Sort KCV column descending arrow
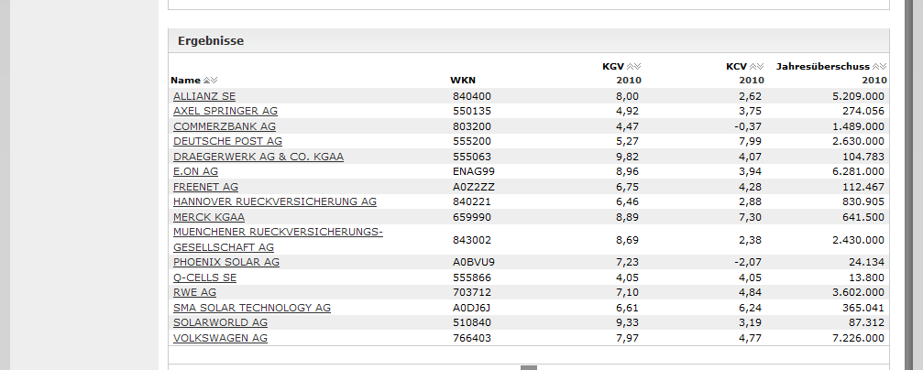Viewport: 923px width, 370px height. click(x=761, y=67)
